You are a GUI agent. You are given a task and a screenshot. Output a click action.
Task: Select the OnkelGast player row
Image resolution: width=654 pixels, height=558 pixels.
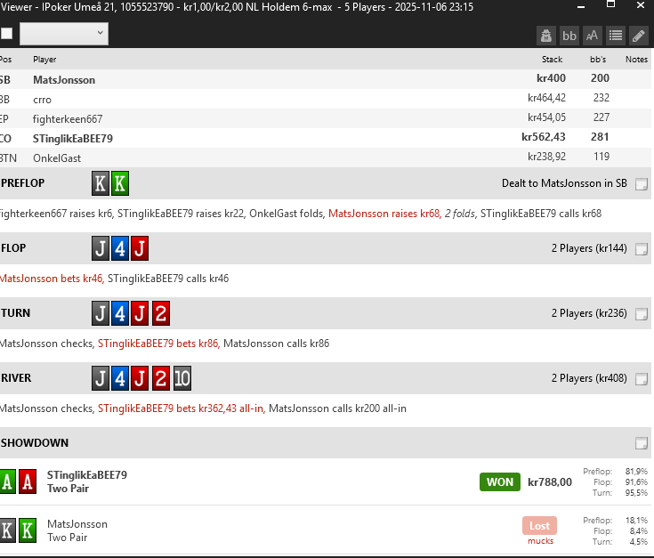click(57, 158)
